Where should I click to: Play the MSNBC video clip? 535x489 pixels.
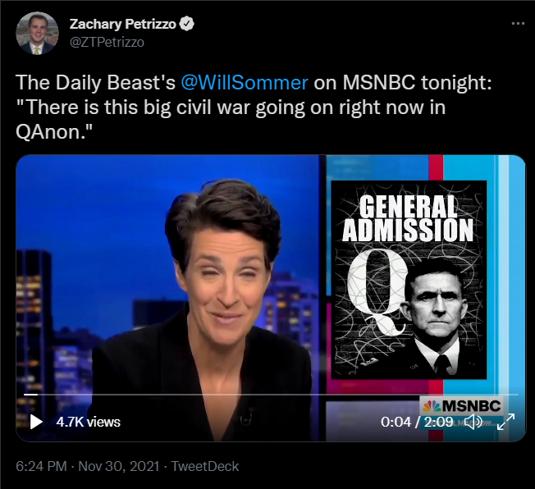(x=36, y=422)
